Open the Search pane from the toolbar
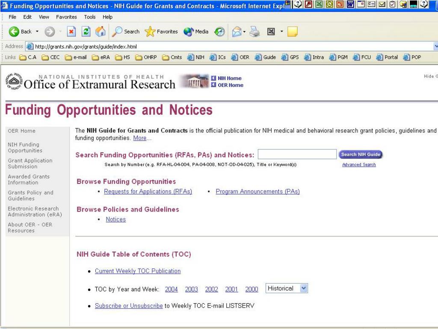438x329 pixels. point(125,32)
